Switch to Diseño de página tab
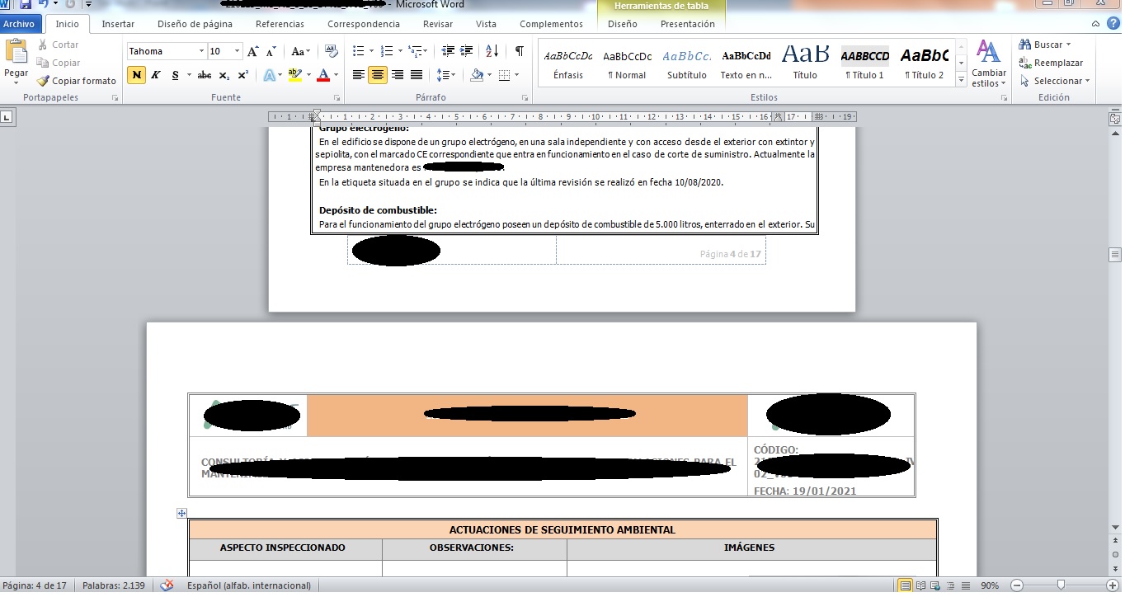The width and height of the screenshot is (1125, 597). click(195, 24)
